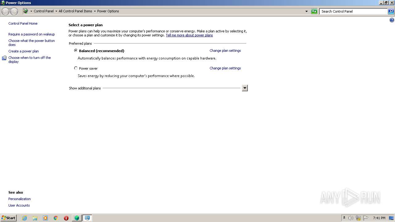Change plan settings for Balanced
The height and width of the screenshot is (222, 395).
pos(225,51)
